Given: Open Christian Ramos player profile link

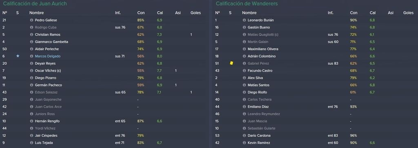Looking at the screenshot, I should (x=47, y=34).
